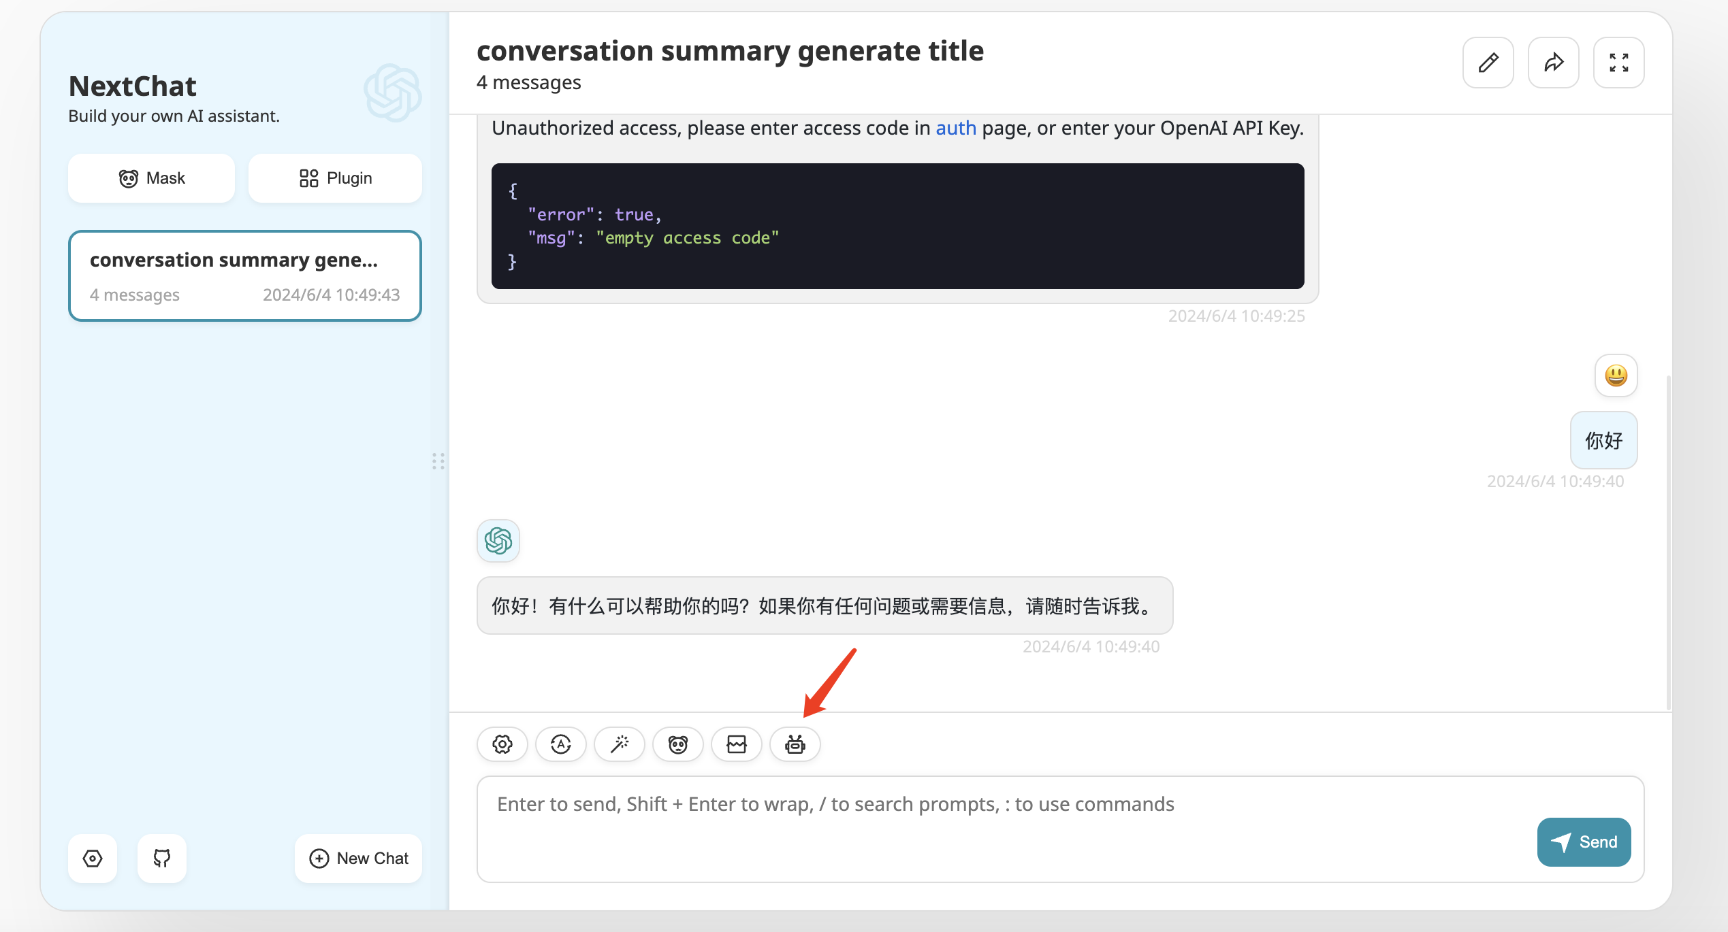The image size is (1728, 932).
Task: Open chat settings gear icon in toolbar
Action: click(x=502, y=744)
